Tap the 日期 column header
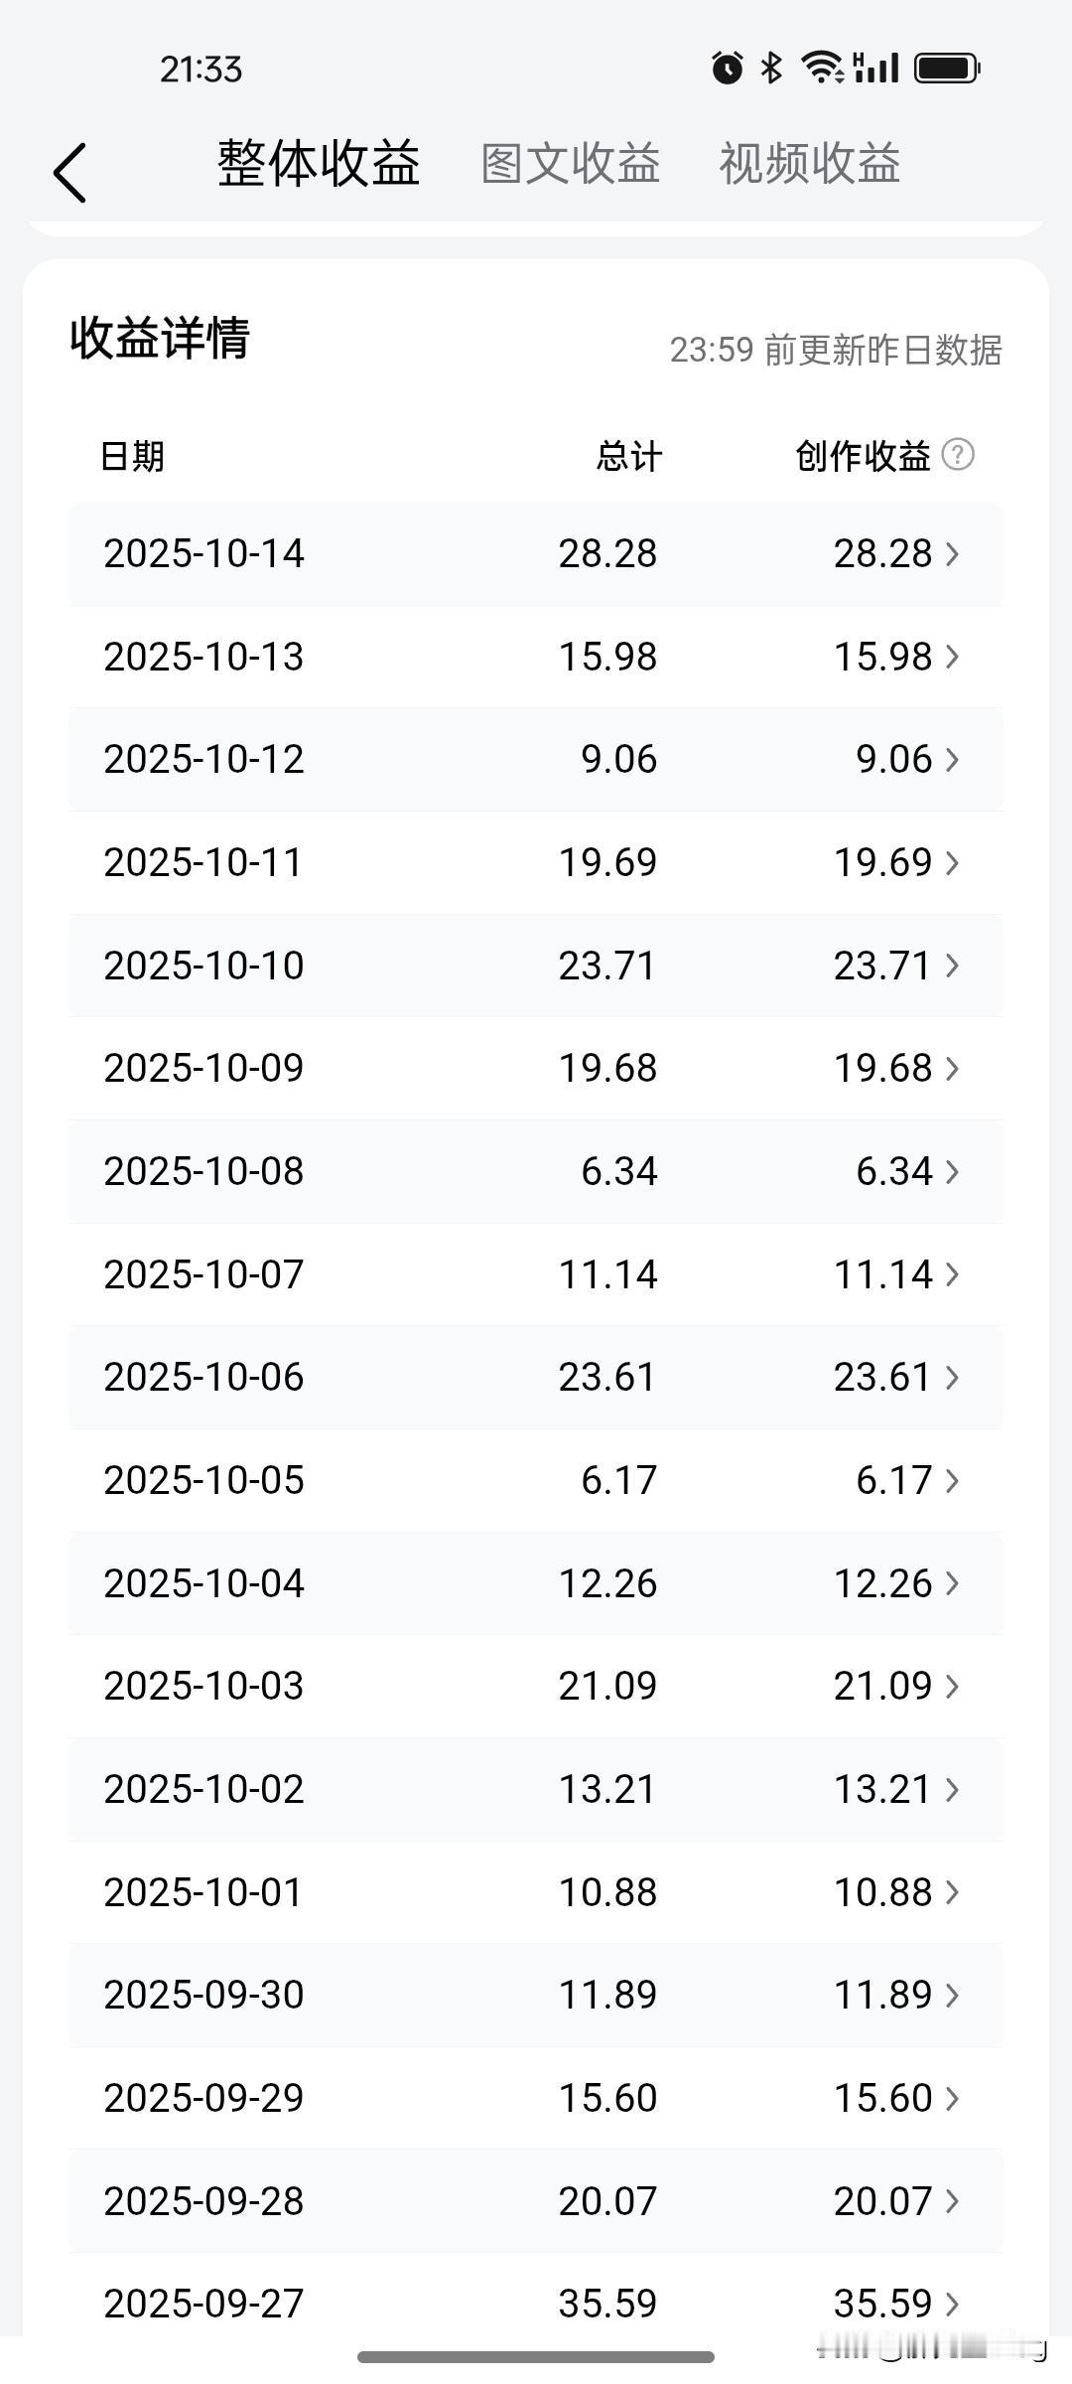Image resolution: width=1072 pixels, height=2384 pixels. click(132, 457)
